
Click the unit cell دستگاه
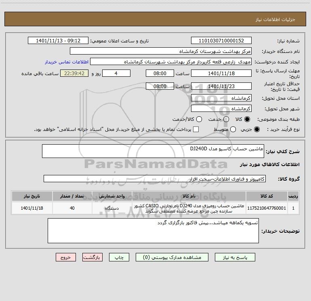[111, 208]
